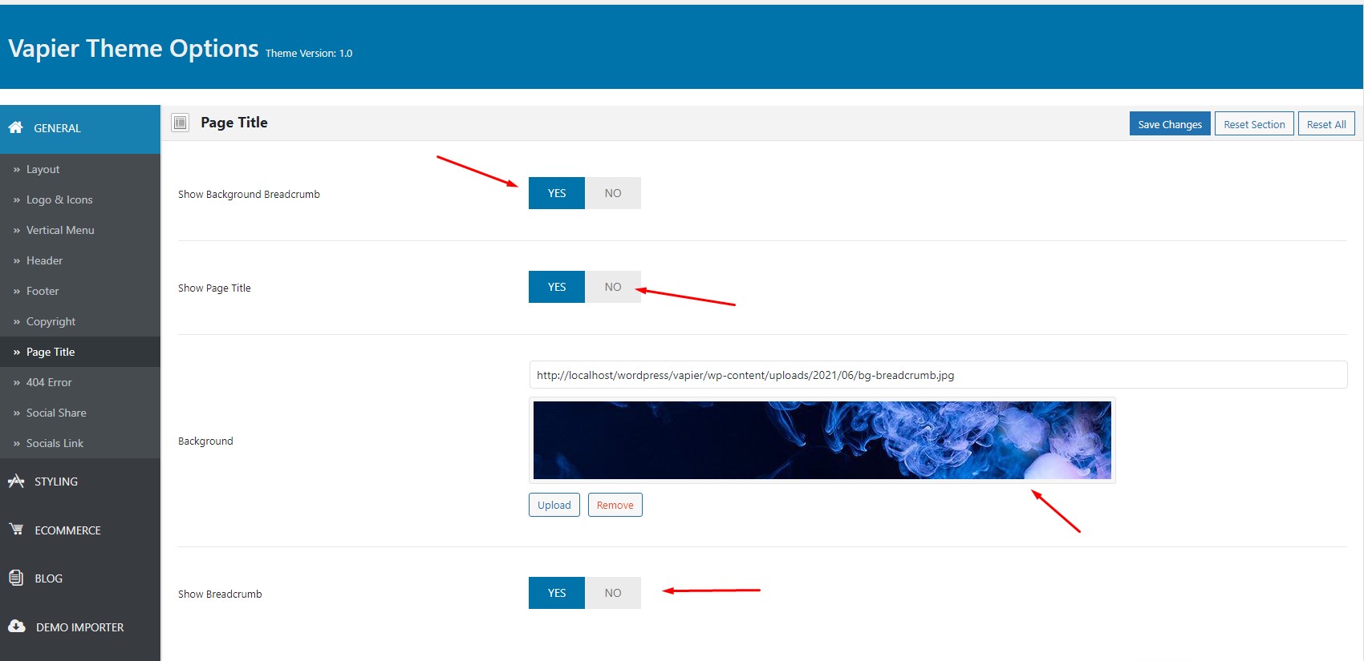Click the Ecommerce cart icon
This screenshot has height=661, width=1364.
16,530
